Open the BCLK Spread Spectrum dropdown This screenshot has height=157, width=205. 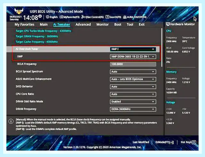[x=133, y=72]
